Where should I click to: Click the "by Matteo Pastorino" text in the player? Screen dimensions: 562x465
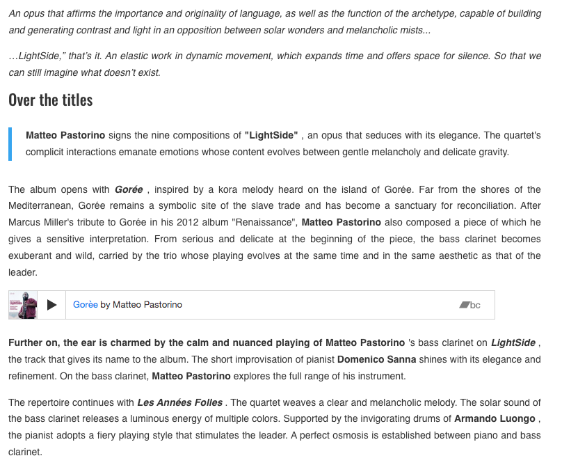(141, 305)
